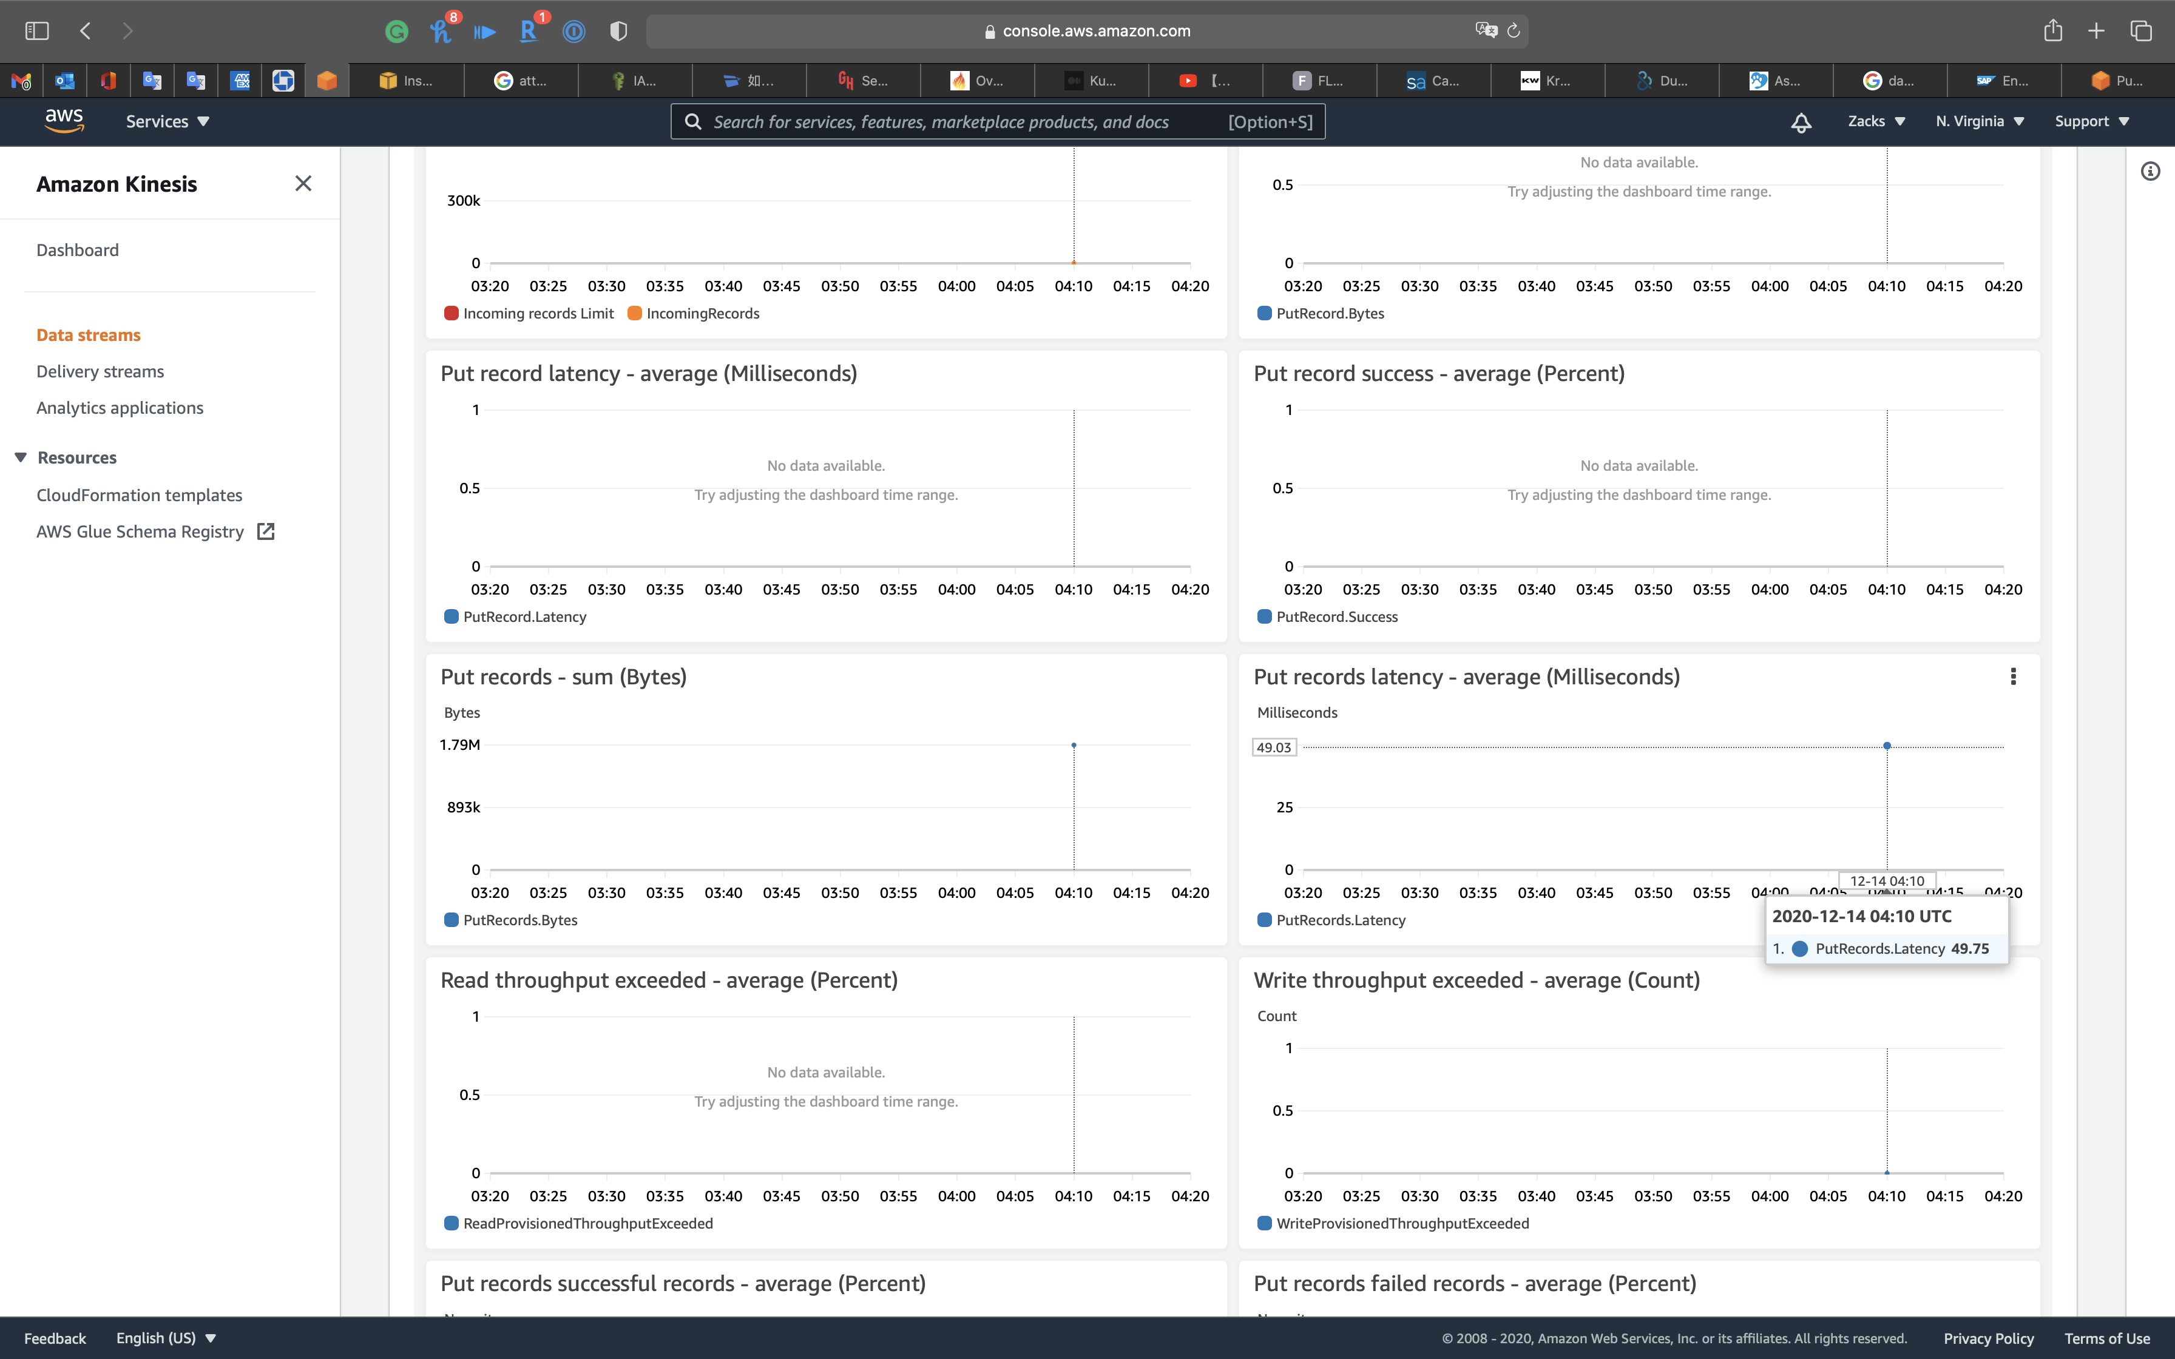
Task: Click the Feedback button in footer
Action: pos(55,1337)
